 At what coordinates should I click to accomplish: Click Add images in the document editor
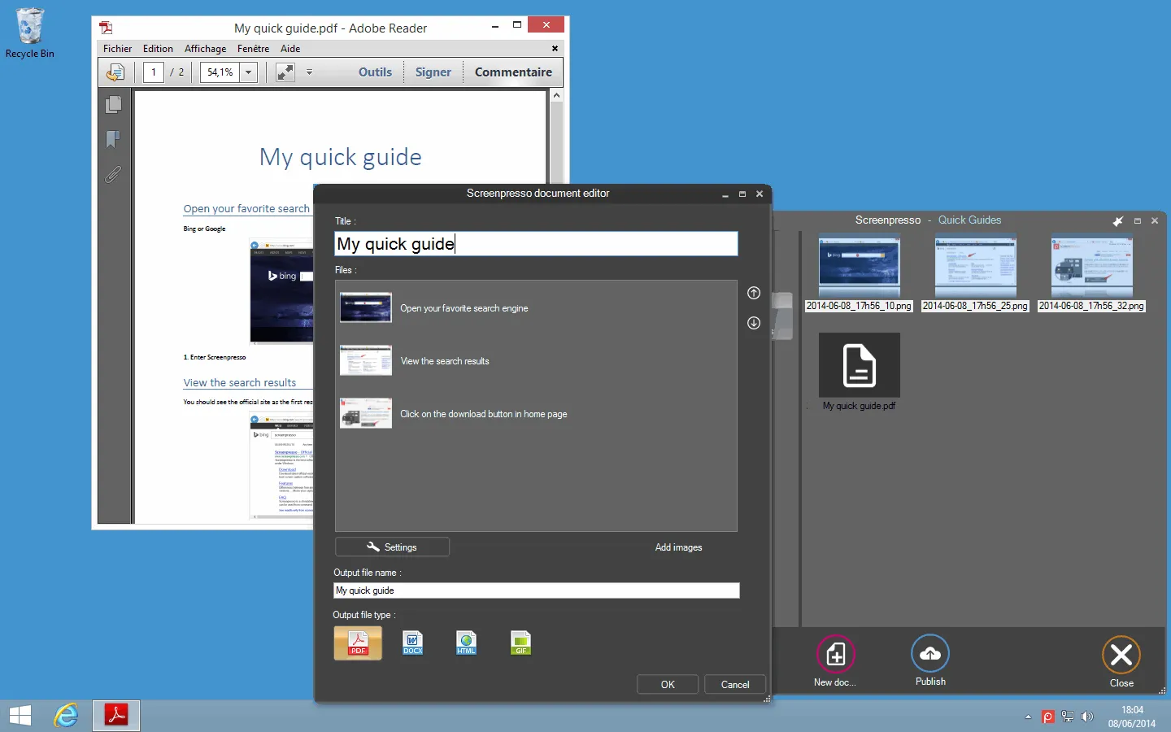coord(678,547)
